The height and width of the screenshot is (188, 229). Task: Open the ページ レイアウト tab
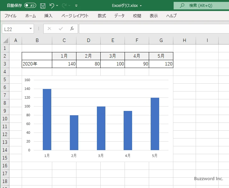(x=75, y=16)
